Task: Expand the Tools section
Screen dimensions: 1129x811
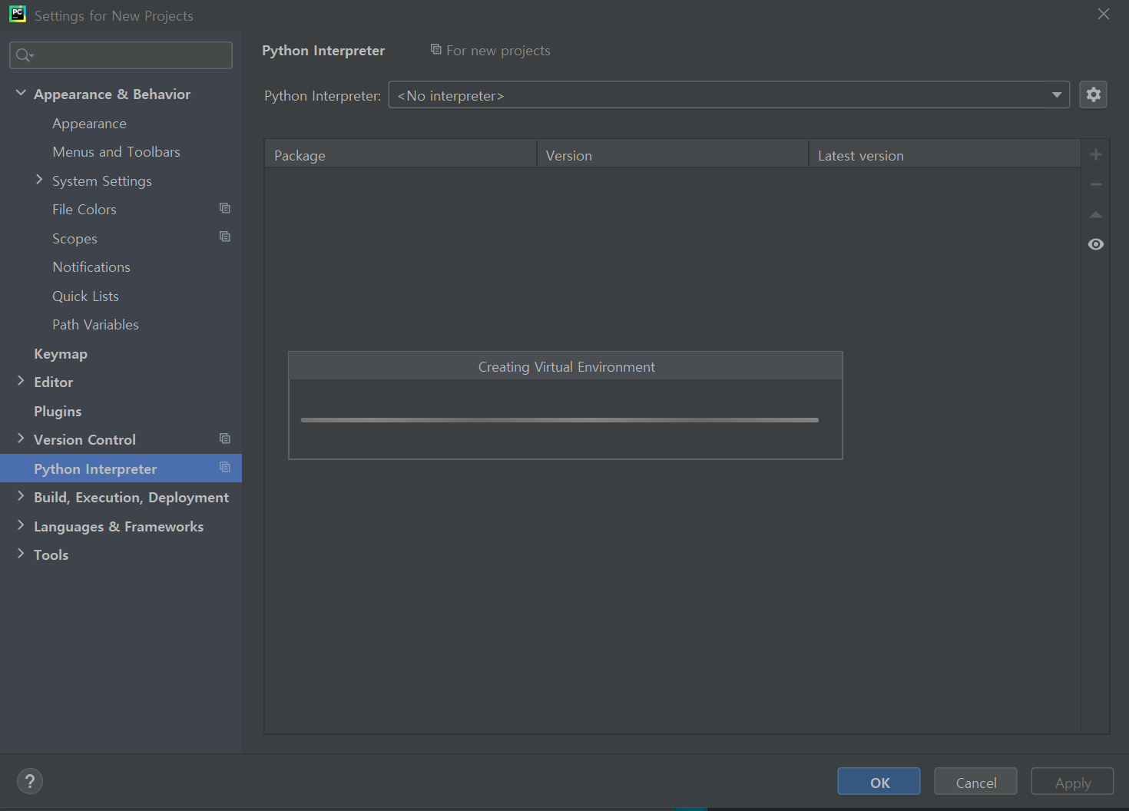Action: (21, 554)
